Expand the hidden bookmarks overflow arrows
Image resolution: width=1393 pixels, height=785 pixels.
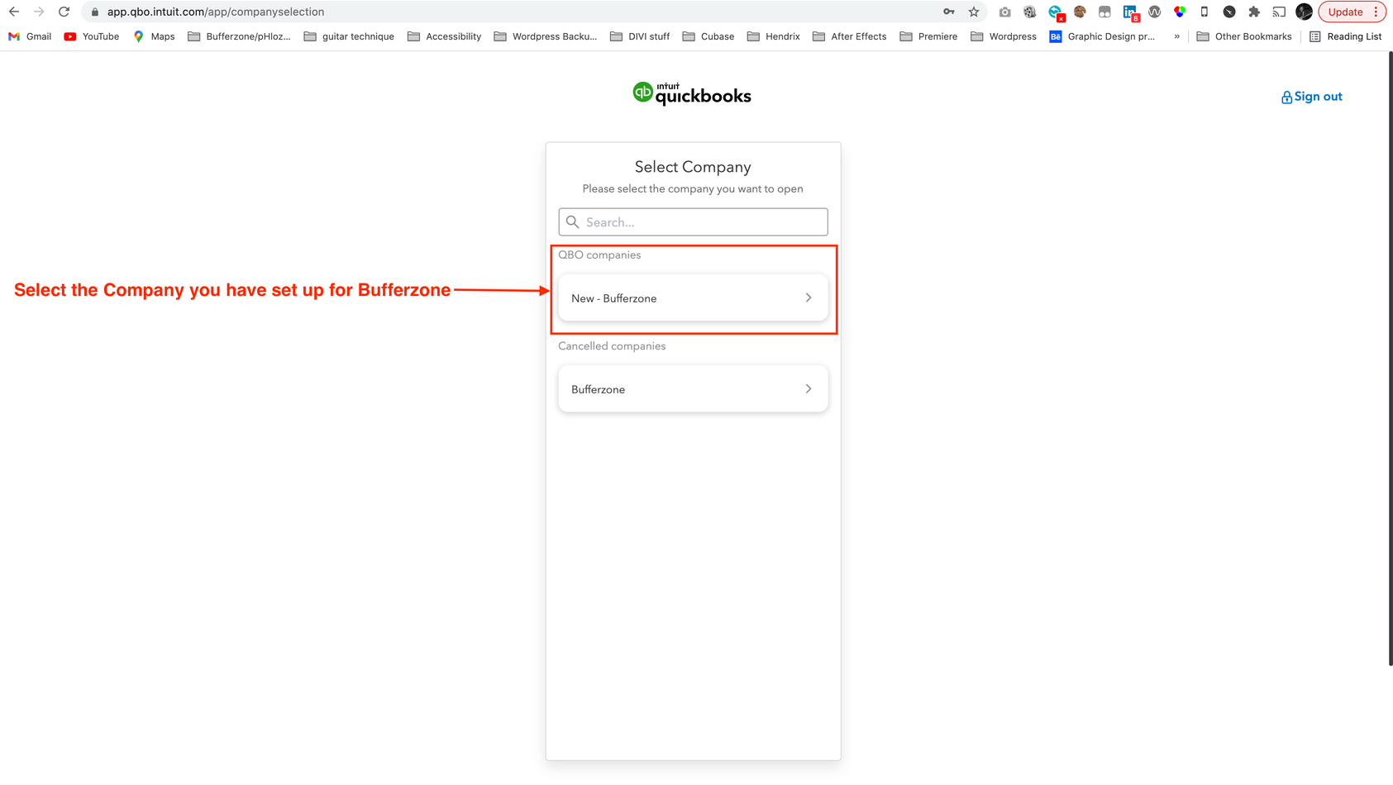1176,36
